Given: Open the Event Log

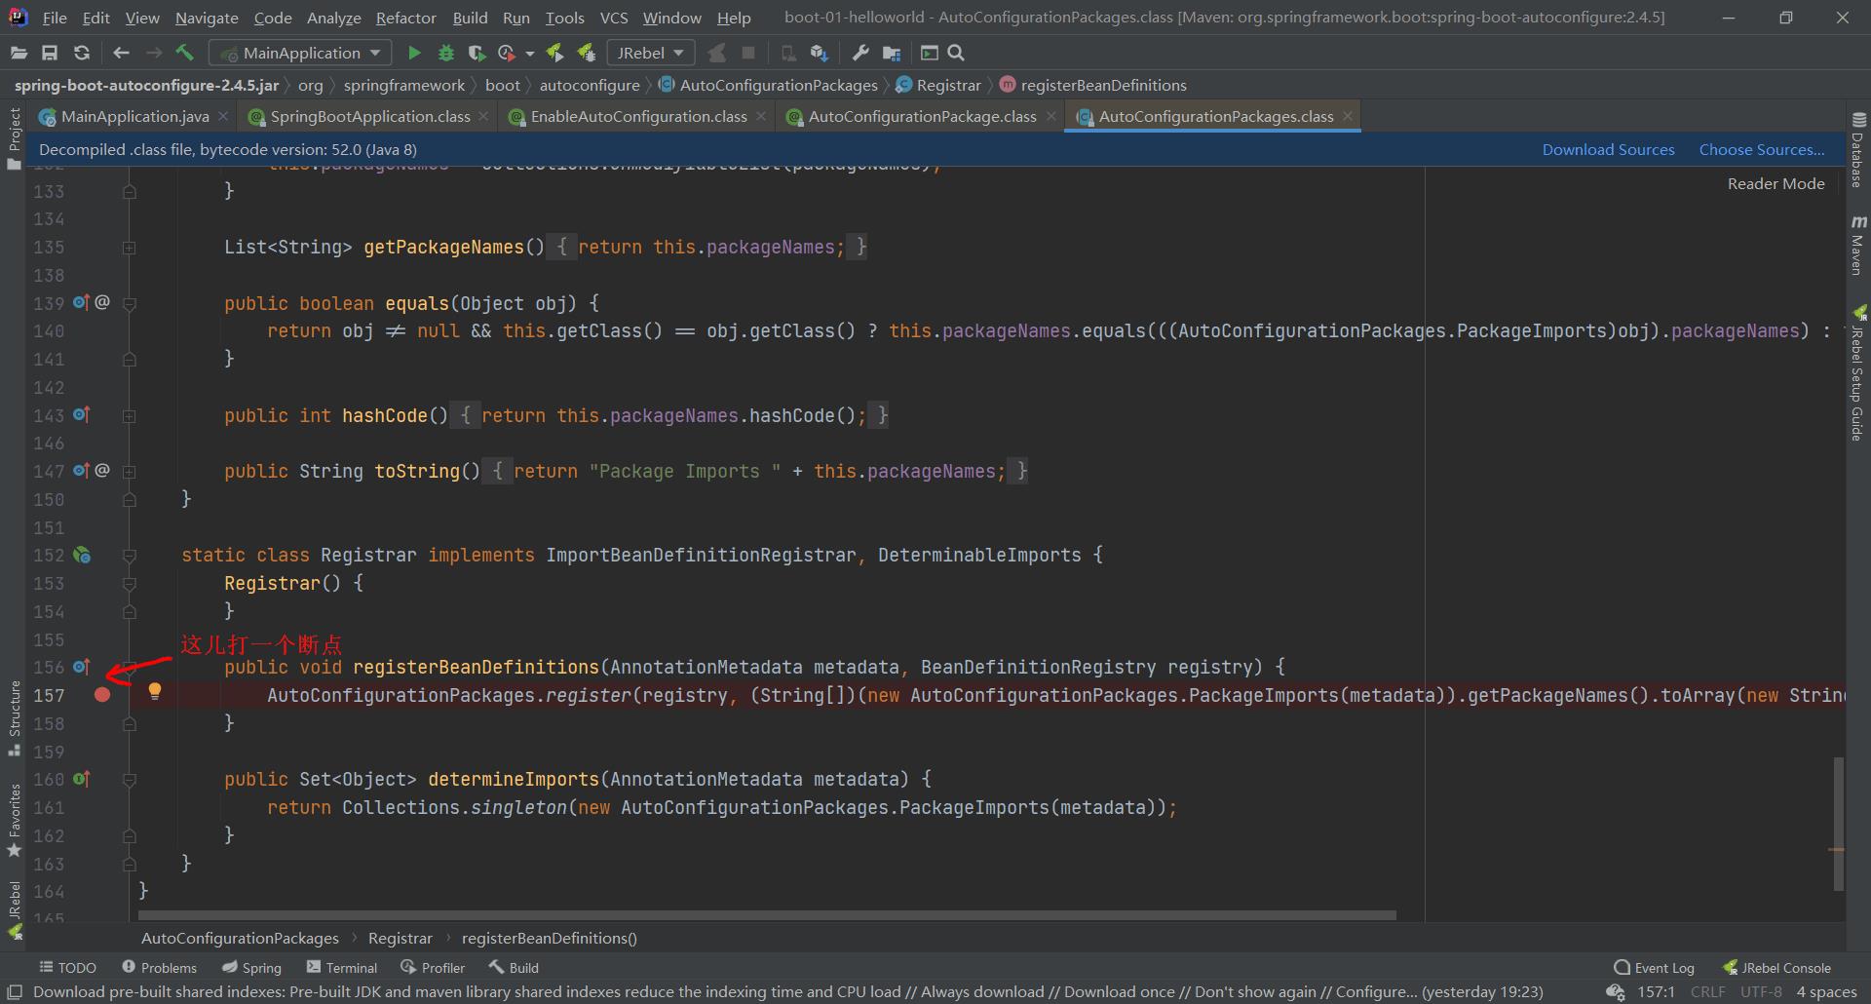Looking at the screenshot, I should [x=1654, y=967].
